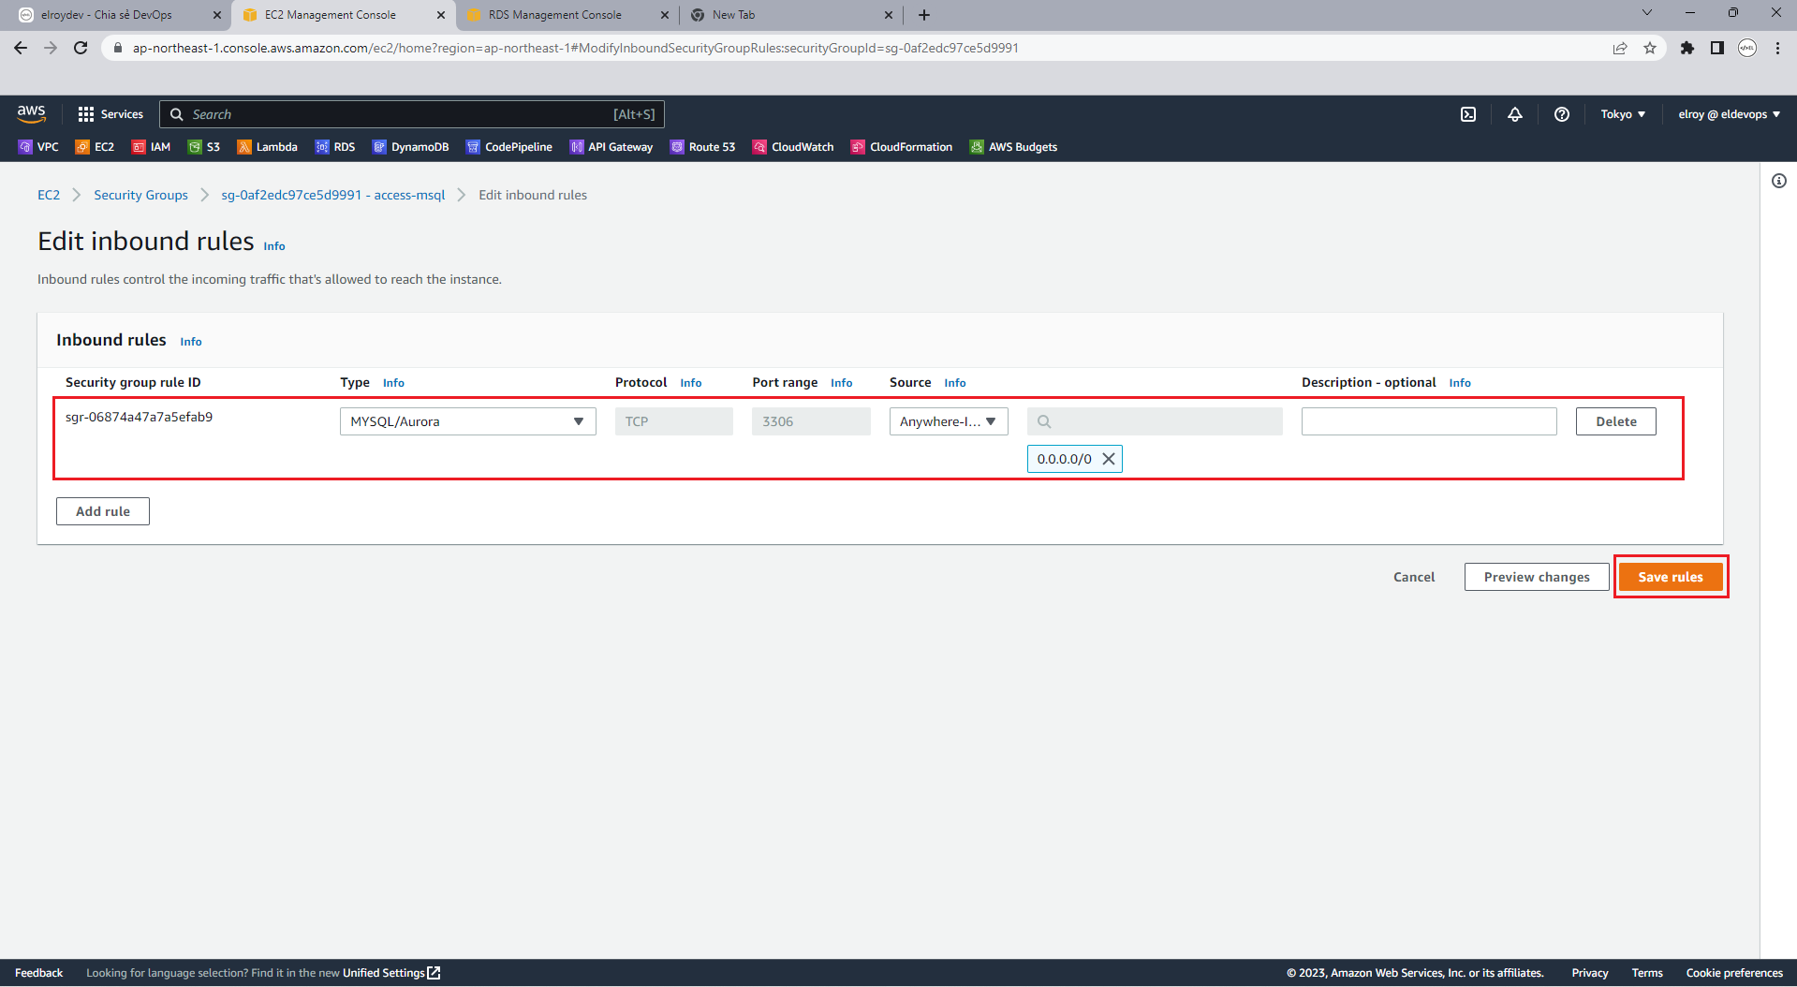This screenshot has width=1797, height=987.
Task: Bookmark this page with star icon
Action: 1650,48
